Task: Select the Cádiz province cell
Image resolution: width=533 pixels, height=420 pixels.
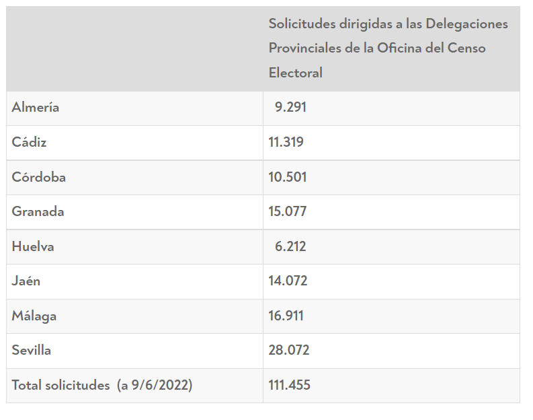Action: coord(30,142)
